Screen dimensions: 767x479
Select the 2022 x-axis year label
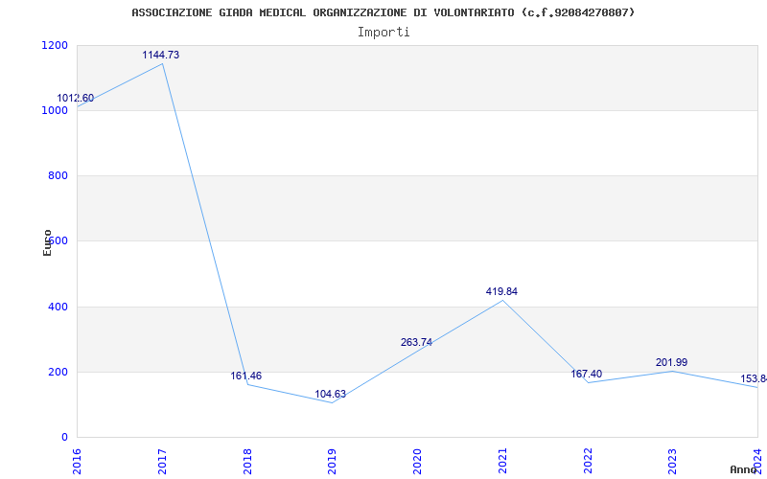[x=587, y=461]
